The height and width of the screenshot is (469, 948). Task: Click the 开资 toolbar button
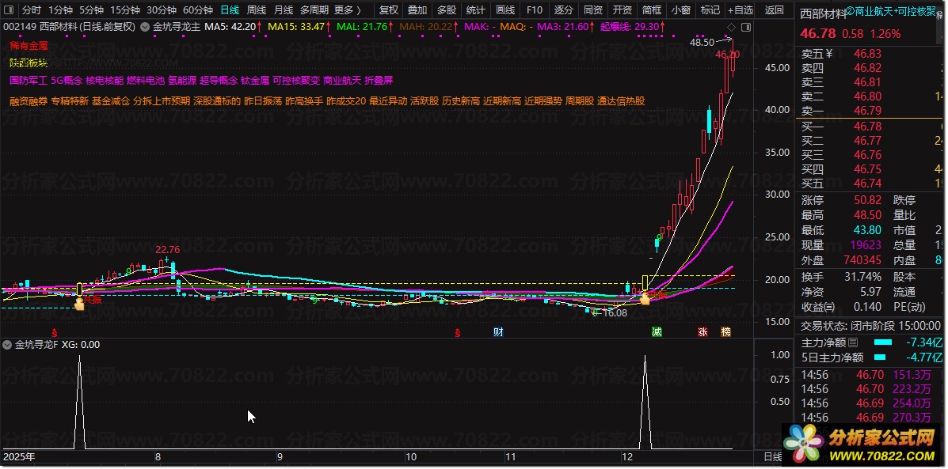[622, 9]
